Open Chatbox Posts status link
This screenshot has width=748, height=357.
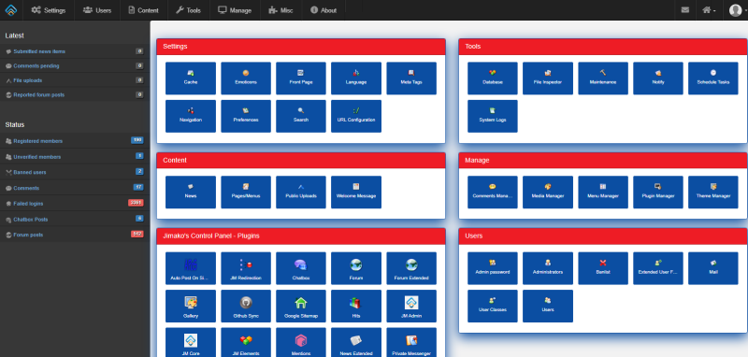coord(31,220)
